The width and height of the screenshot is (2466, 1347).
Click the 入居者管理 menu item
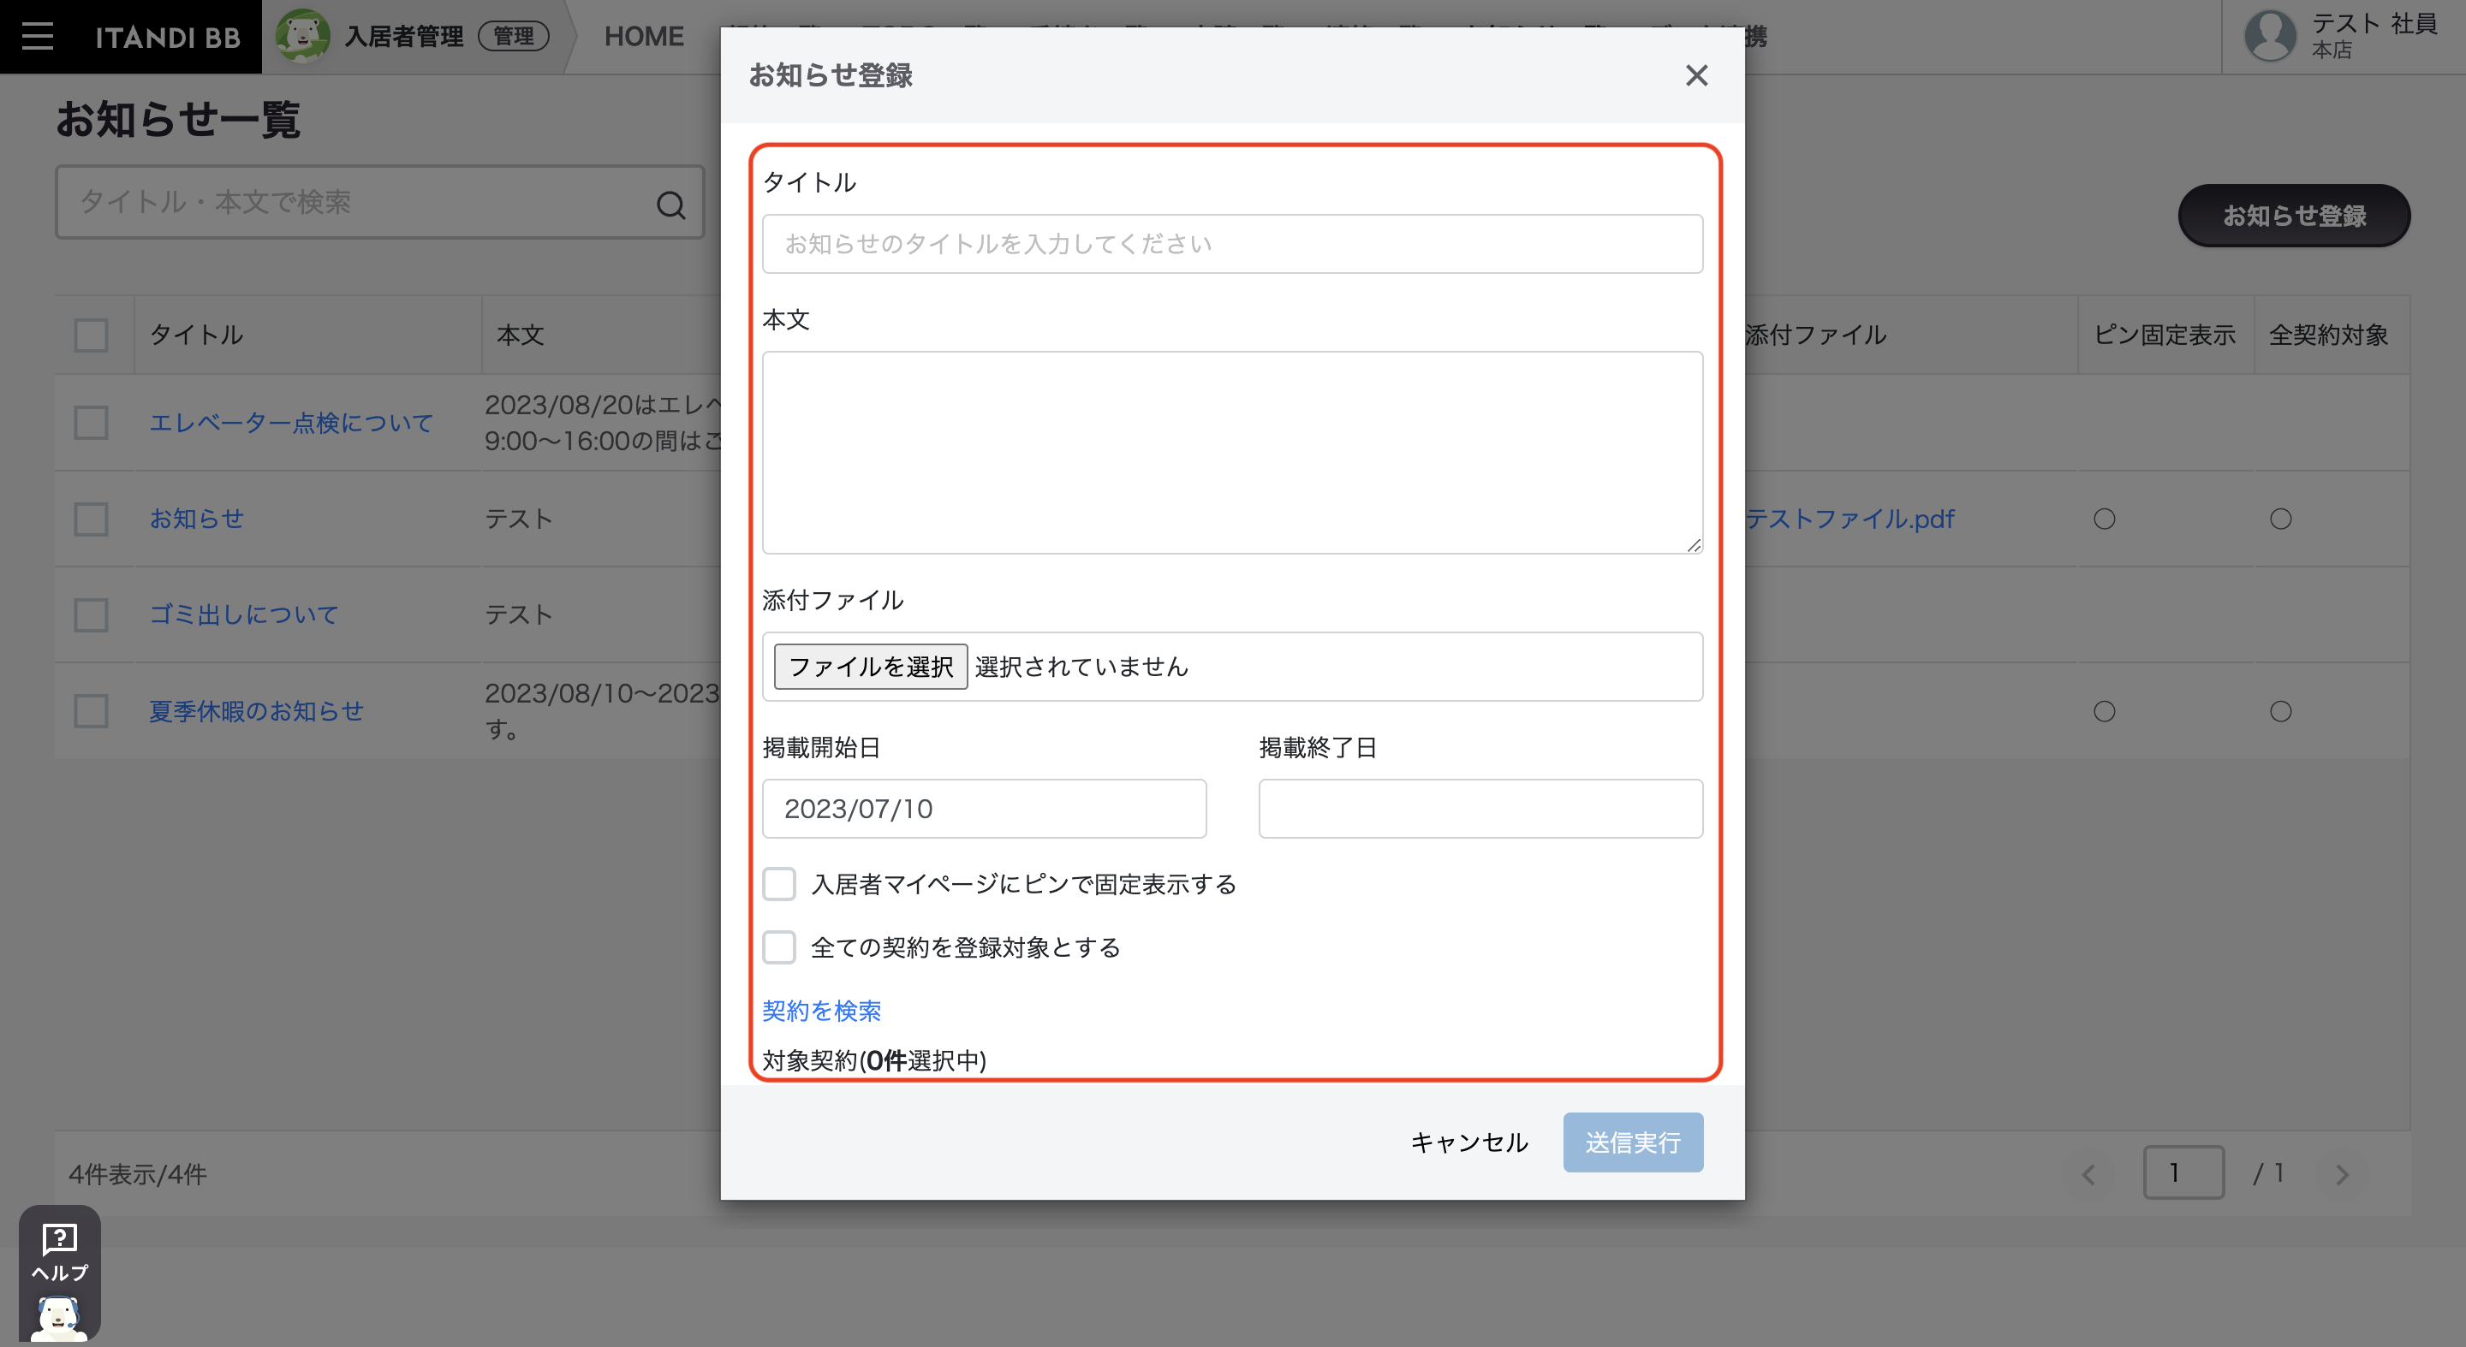(x=404, y=36)
